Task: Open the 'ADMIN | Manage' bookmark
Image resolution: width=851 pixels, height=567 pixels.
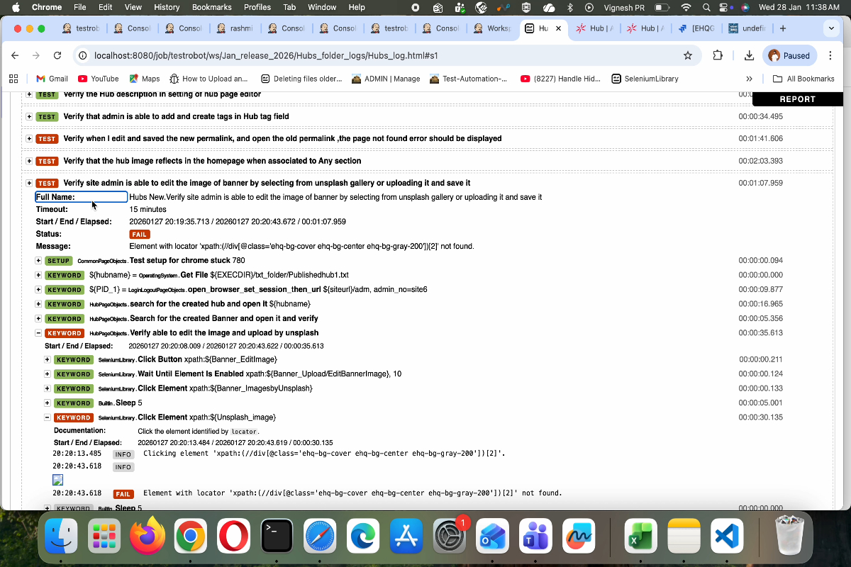Action: click(x=386, y=79)
